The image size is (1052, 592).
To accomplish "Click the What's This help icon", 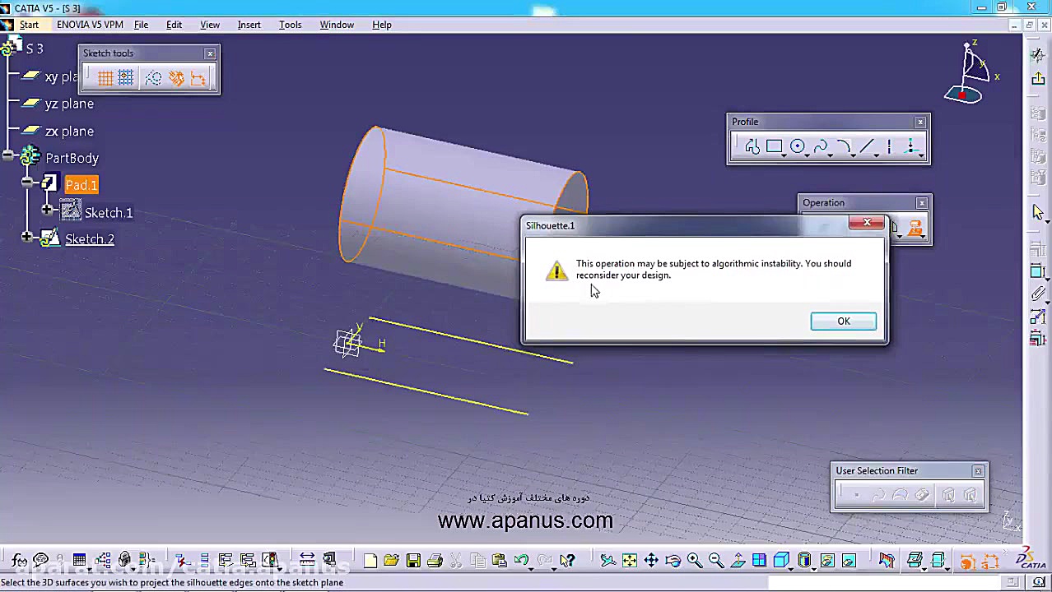I will pyautogui.click(x=566, y=561).
